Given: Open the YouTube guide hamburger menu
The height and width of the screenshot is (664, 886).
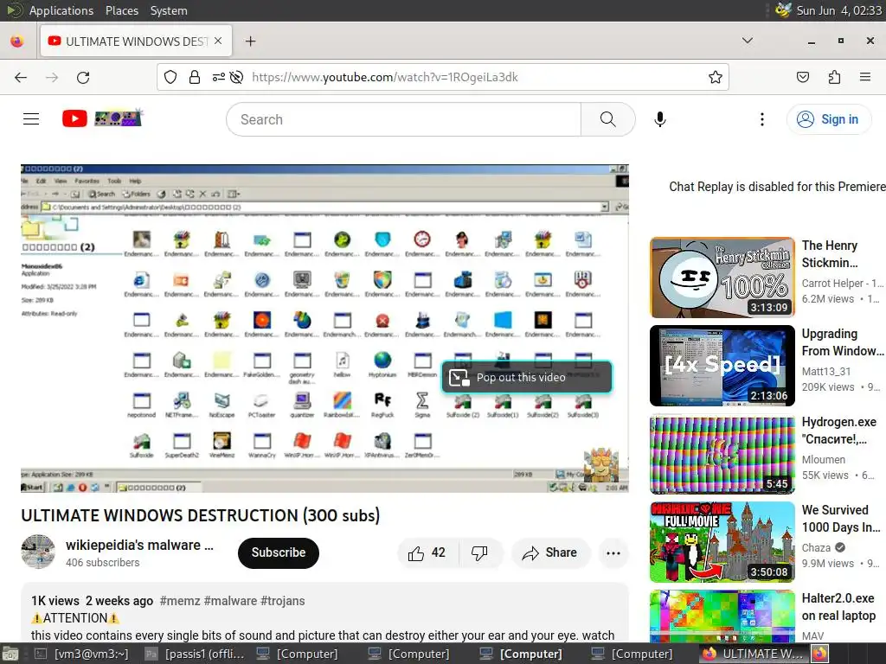Looking at the screenshot, I should [x=31, y=118].
